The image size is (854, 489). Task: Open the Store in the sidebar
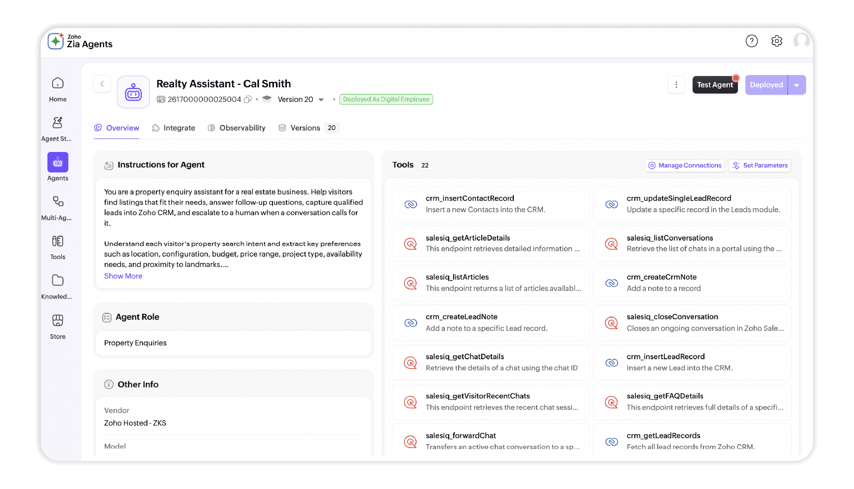pyautogui.click(x=58, y=327)
